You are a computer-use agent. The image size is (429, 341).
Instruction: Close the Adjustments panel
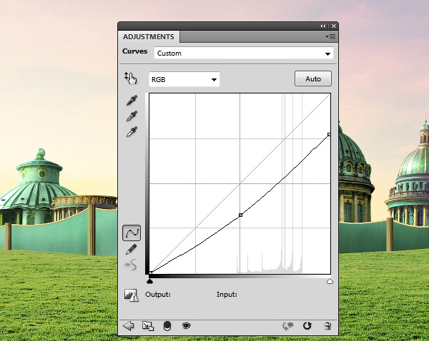(334, 26)
